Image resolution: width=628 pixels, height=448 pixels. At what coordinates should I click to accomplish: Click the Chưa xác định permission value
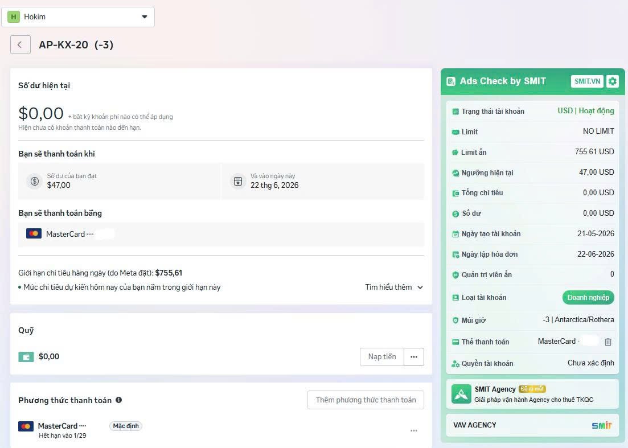tap(591, 363)
